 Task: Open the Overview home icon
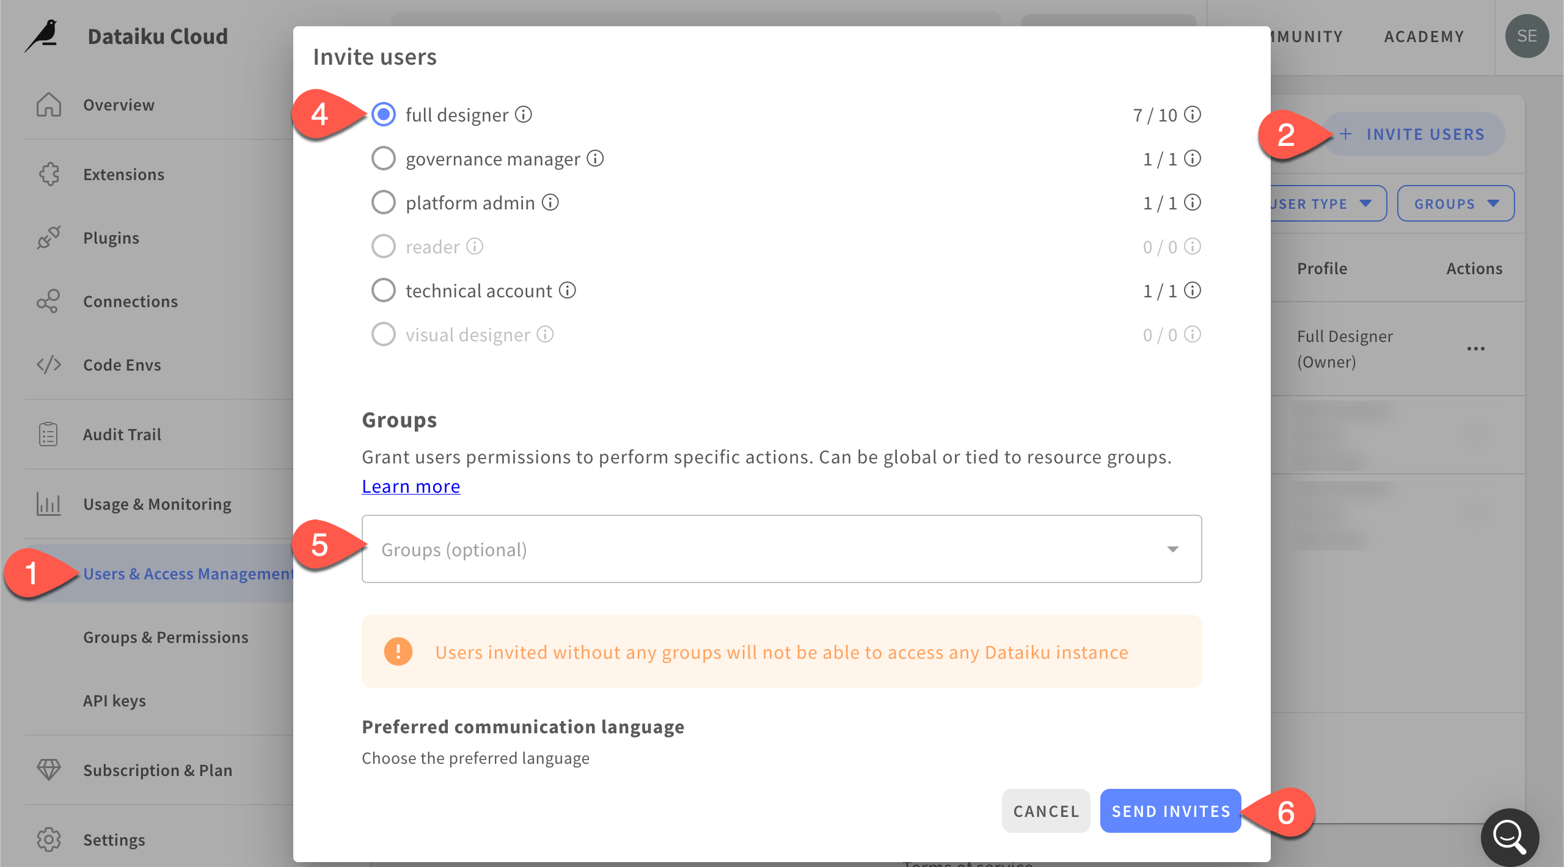click(x=48, y=104)
